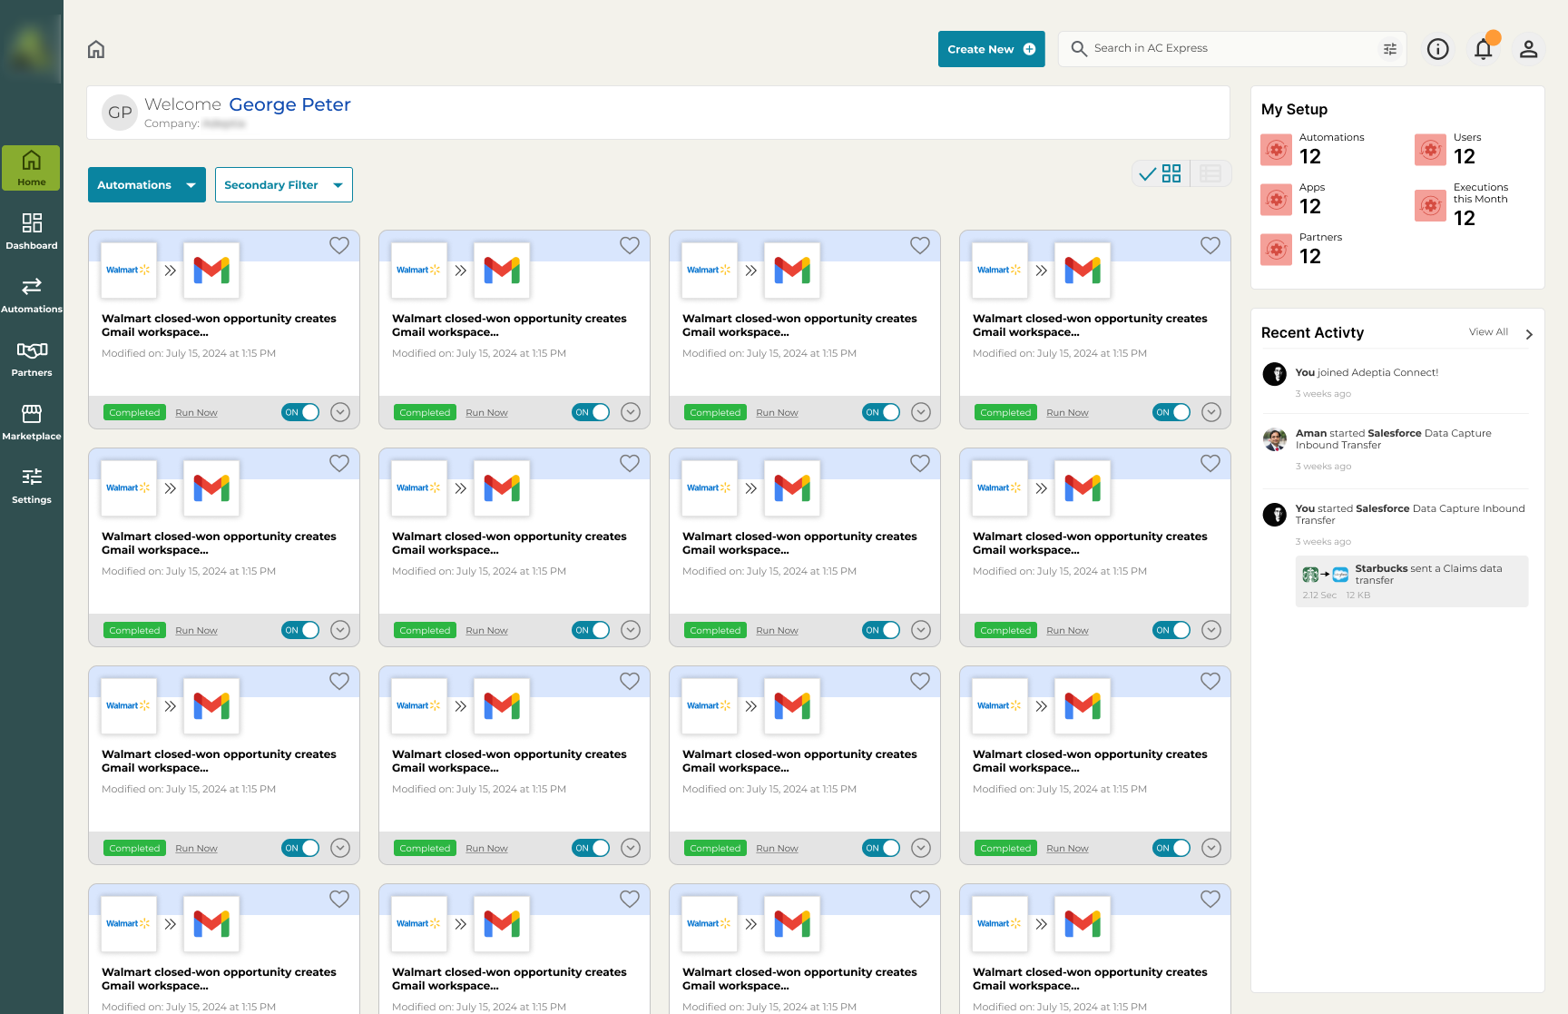Click the Create New button

coord(991,49)
